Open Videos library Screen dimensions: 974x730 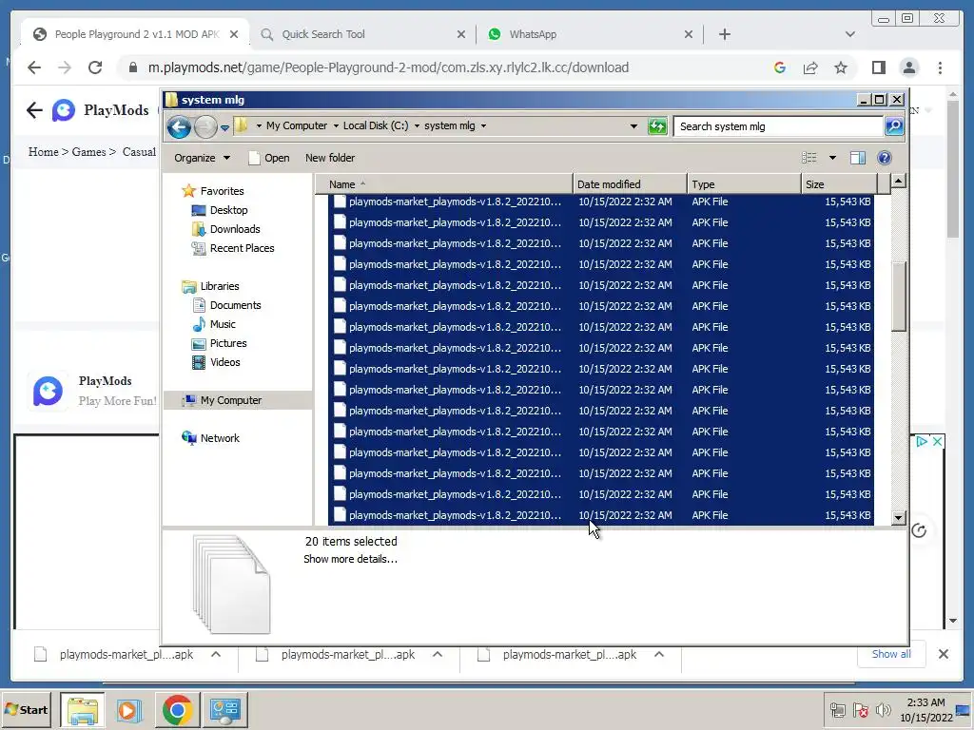[x=224, y=362]
